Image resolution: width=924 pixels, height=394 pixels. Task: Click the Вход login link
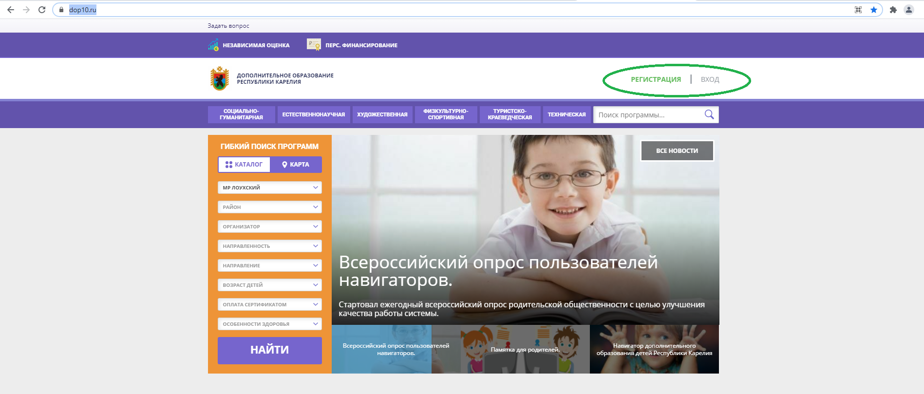pos(710,79)
